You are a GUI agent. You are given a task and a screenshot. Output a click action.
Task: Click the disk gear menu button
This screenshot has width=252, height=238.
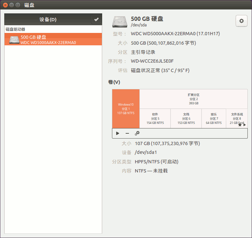pyautogui.click(x=242, y=21)
